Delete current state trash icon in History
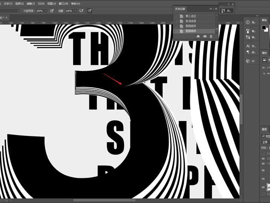The image size is (270, 203). click(x=211, y=37)
